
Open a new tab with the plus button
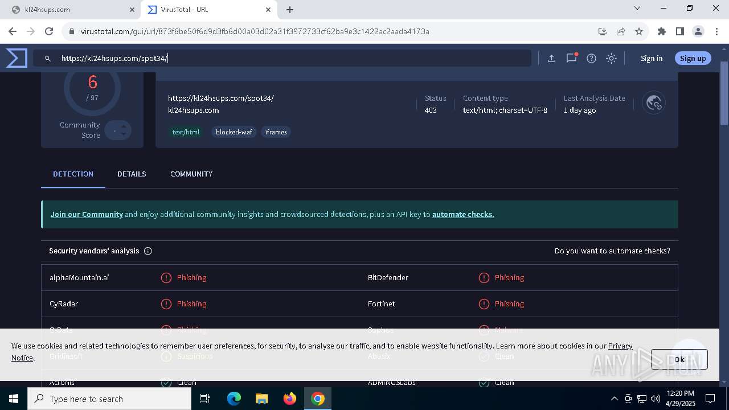(x=290, y=10)
